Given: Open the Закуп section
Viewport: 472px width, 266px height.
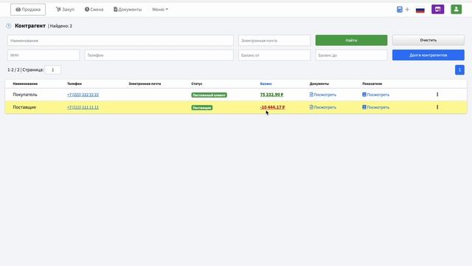Looking at the screenshot, I should tap(65, 10).
